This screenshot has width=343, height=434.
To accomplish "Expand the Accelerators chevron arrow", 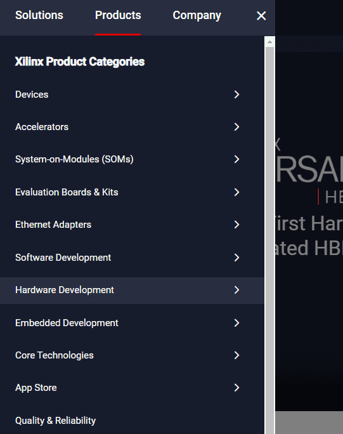I will [x=236, y=127].
